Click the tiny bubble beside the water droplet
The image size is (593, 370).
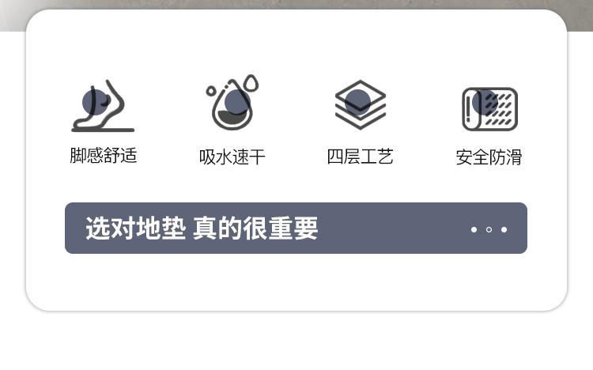pos(210,91)
